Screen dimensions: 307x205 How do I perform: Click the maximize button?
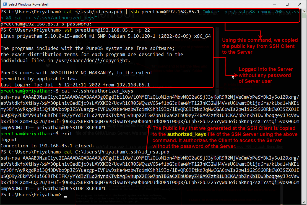pyautogui.click(x=287, y=4)
